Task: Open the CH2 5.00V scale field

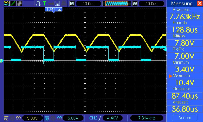Action: point(73,118)
